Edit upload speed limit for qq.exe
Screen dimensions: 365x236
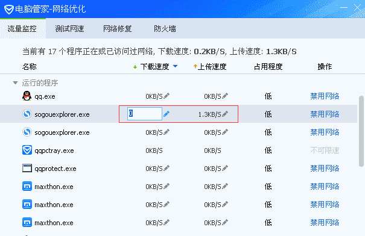tap(225, 96)
